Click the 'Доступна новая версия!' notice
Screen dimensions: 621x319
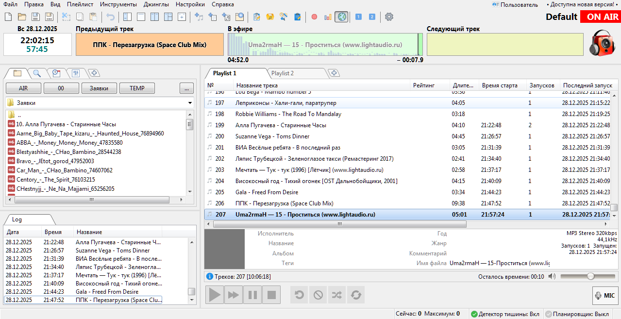(582, 4)
